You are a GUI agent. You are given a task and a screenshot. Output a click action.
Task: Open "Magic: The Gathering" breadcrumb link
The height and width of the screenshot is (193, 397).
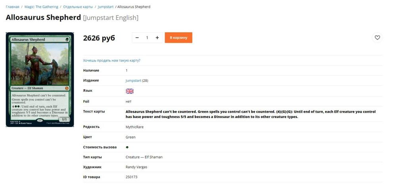click(41, 7)
